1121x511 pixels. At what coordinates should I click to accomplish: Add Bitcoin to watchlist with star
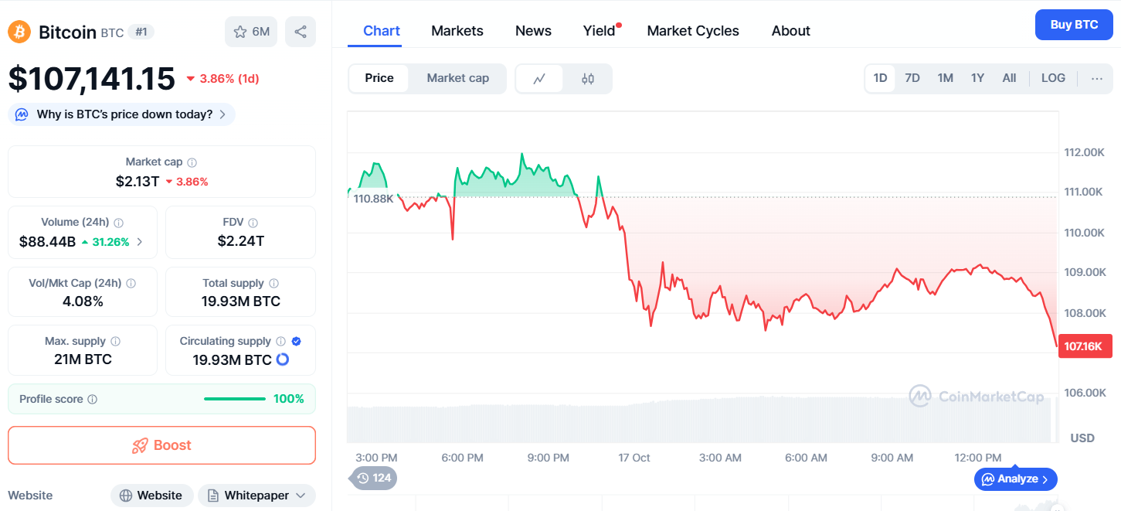coord(251,32)
